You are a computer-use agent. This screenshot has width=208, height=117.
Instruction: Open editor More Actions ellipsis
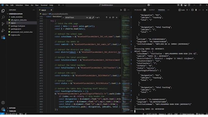128,10
